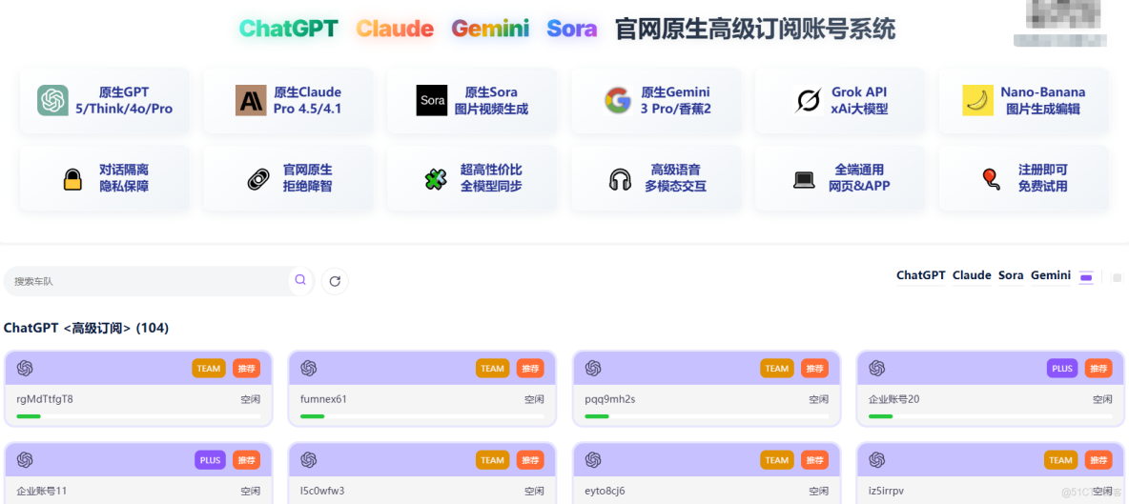Click the usage progress bar under pqq9mh2s
Image resolution: width=1129 pixels, height=504 pixels.
[707, 416]
